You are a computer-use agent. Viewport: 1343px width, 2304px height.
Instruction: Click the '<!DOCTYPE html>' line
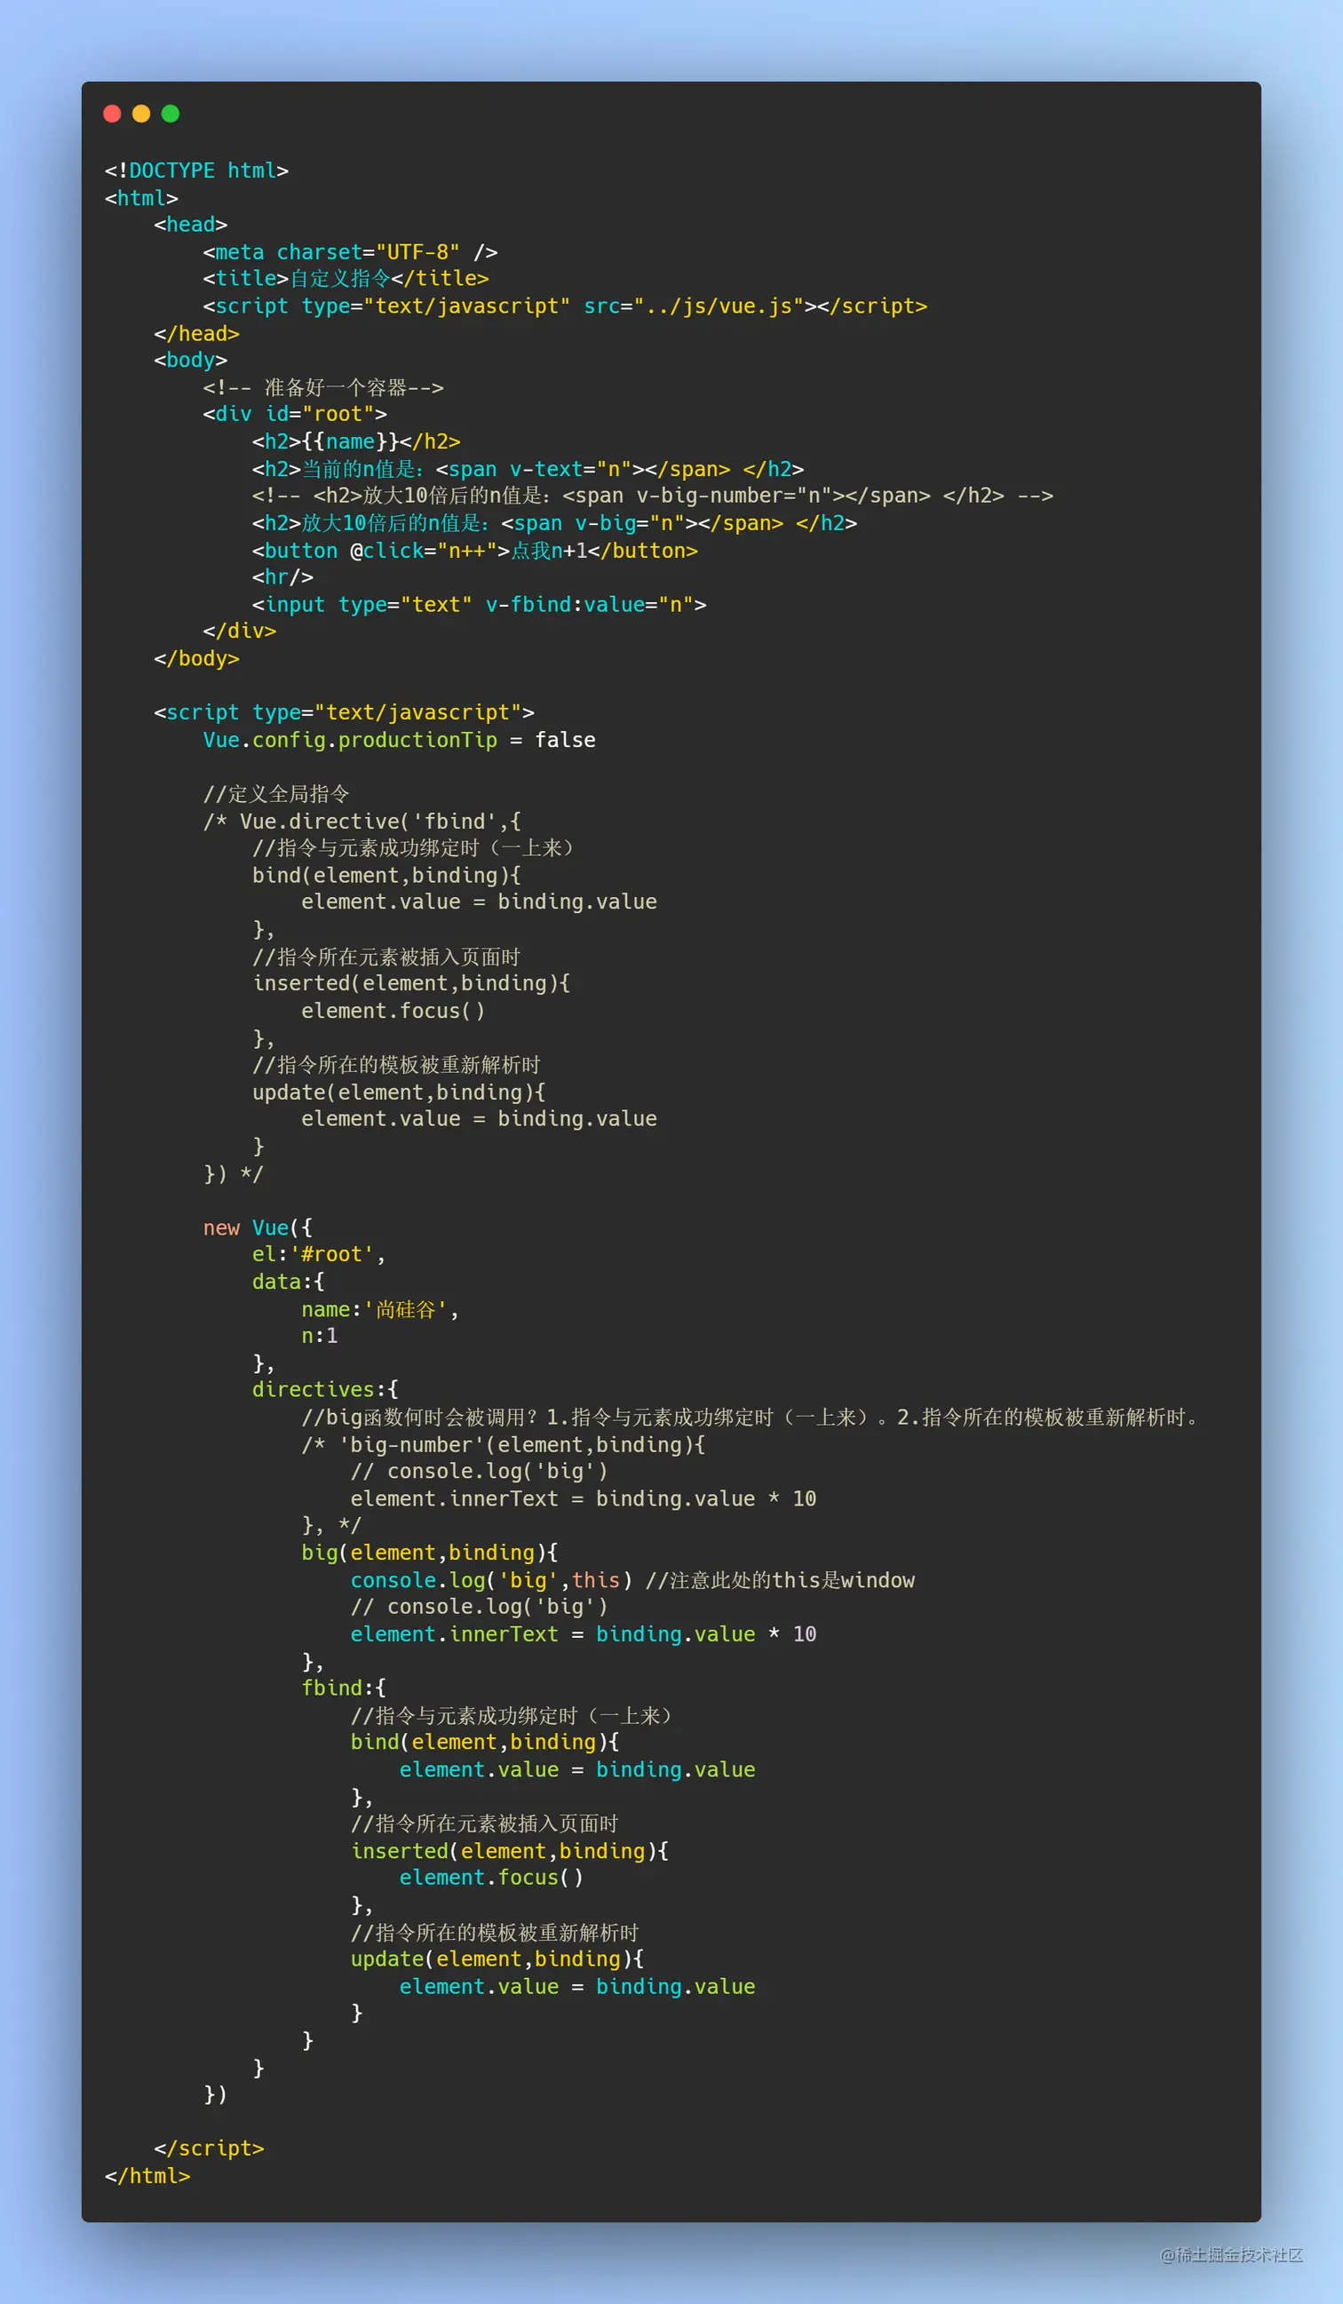click(196, 171)
